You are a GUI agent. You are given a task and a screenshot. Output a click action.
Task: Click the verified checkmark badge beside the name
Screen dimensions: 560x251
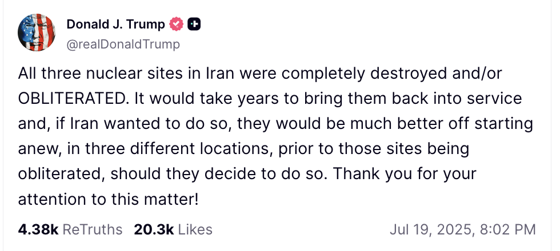pos(177,25)
